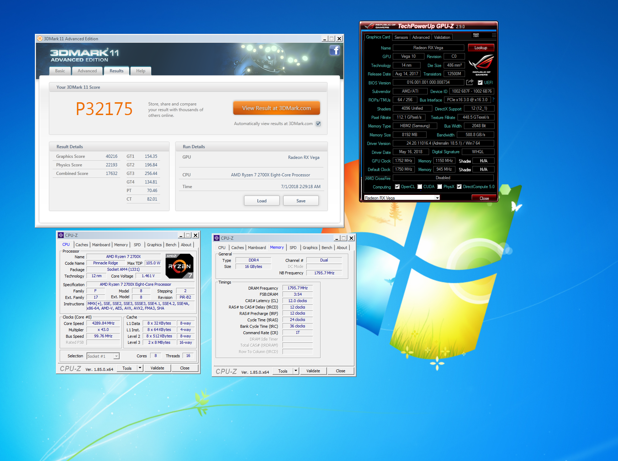618x461 pixels.
Task: Click the Driver Version field in GPU-Z
Action: (x=443, y=143)
